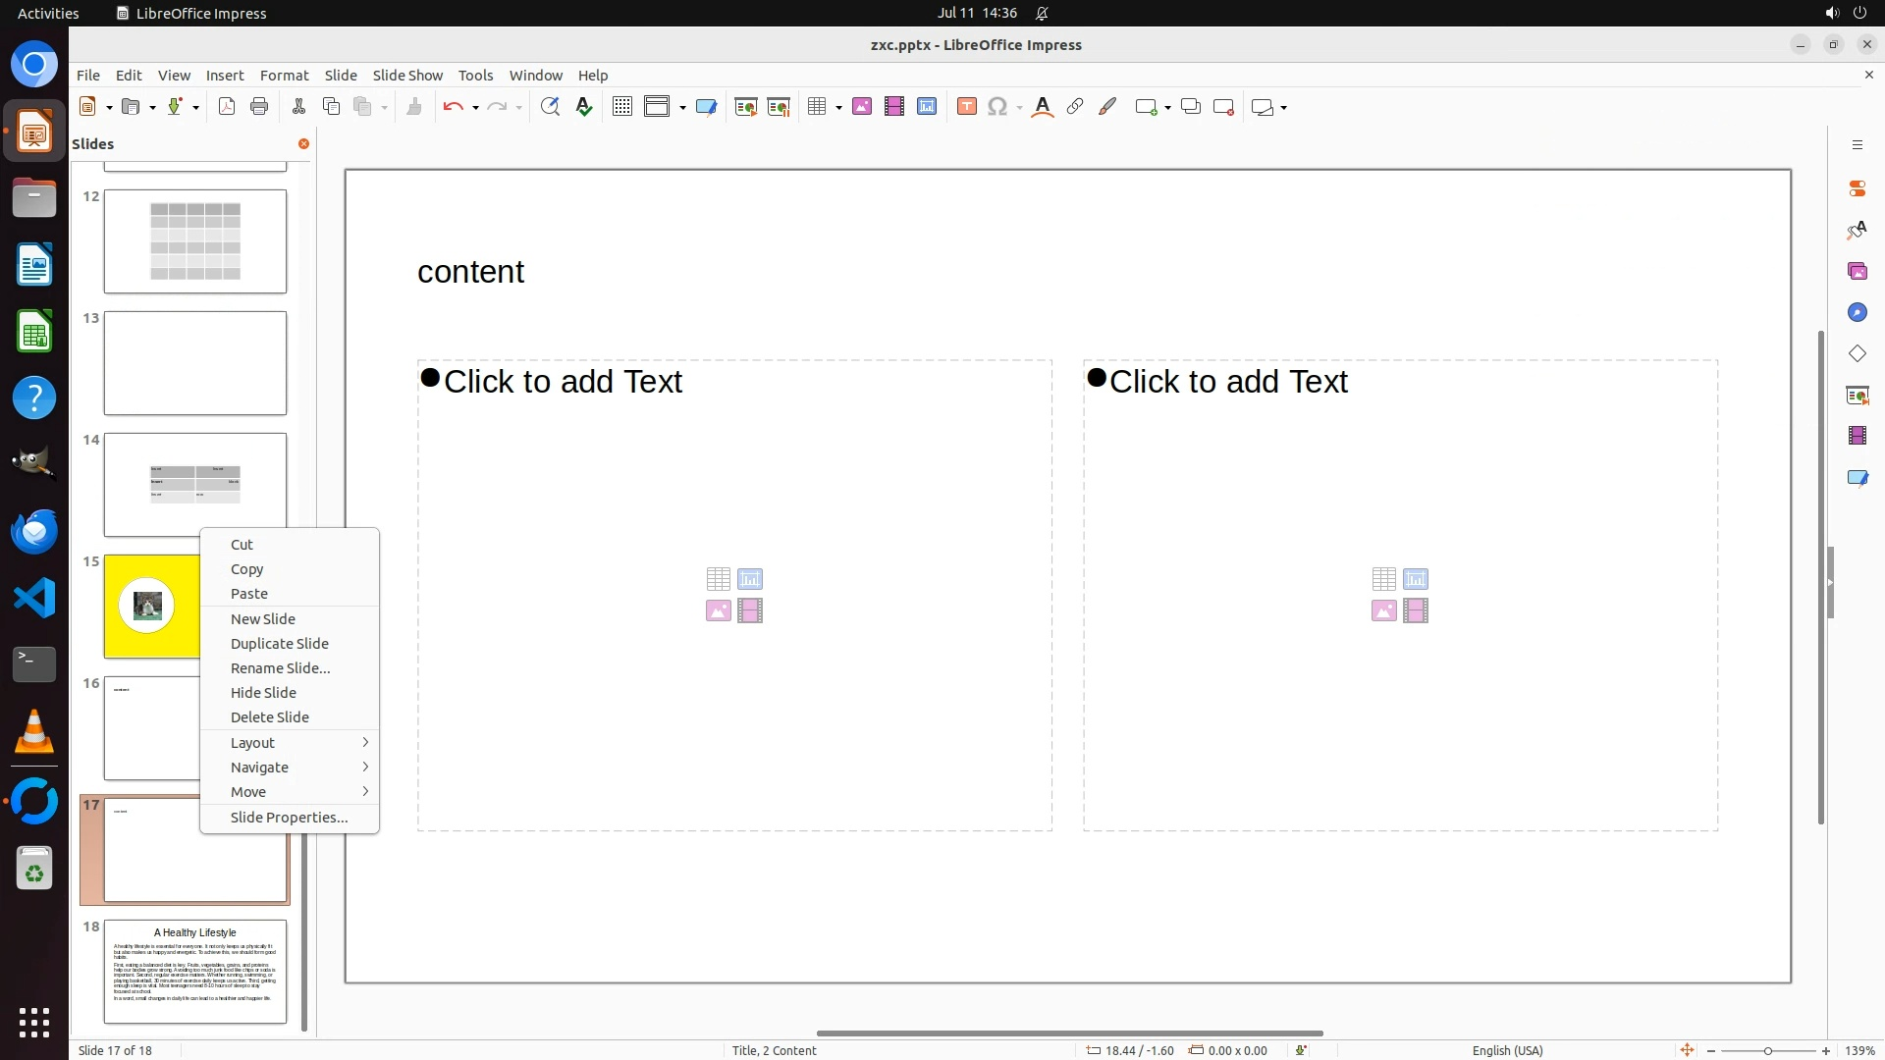The height and width of the screenshot is (1060, 1885).
Task: Select slide 12 thumbnail
Action: [x=195, y=241]
